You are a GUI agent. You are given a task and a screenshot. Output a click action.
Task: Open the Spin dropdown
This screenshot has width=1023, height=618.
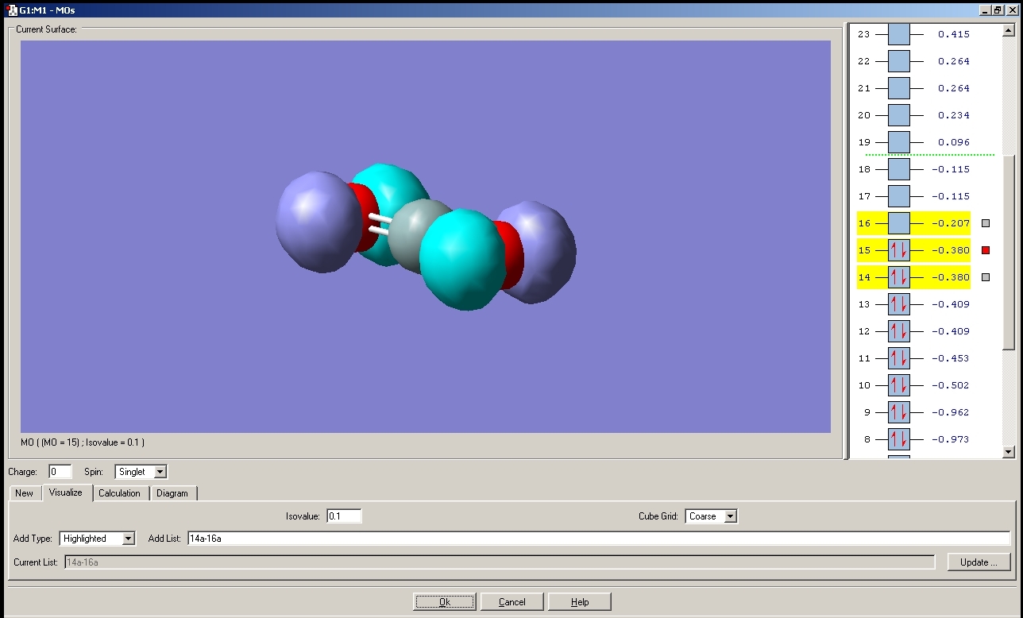(x=160, y=472)
